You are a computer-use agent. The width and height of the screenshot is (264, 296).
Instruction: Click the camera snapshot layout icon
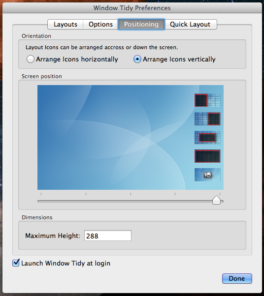[207, 175]
